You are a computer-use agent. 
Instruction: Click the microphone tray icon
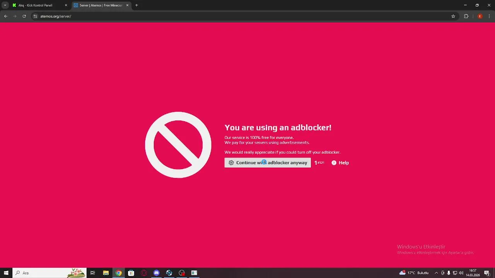[x=449, y=273]
